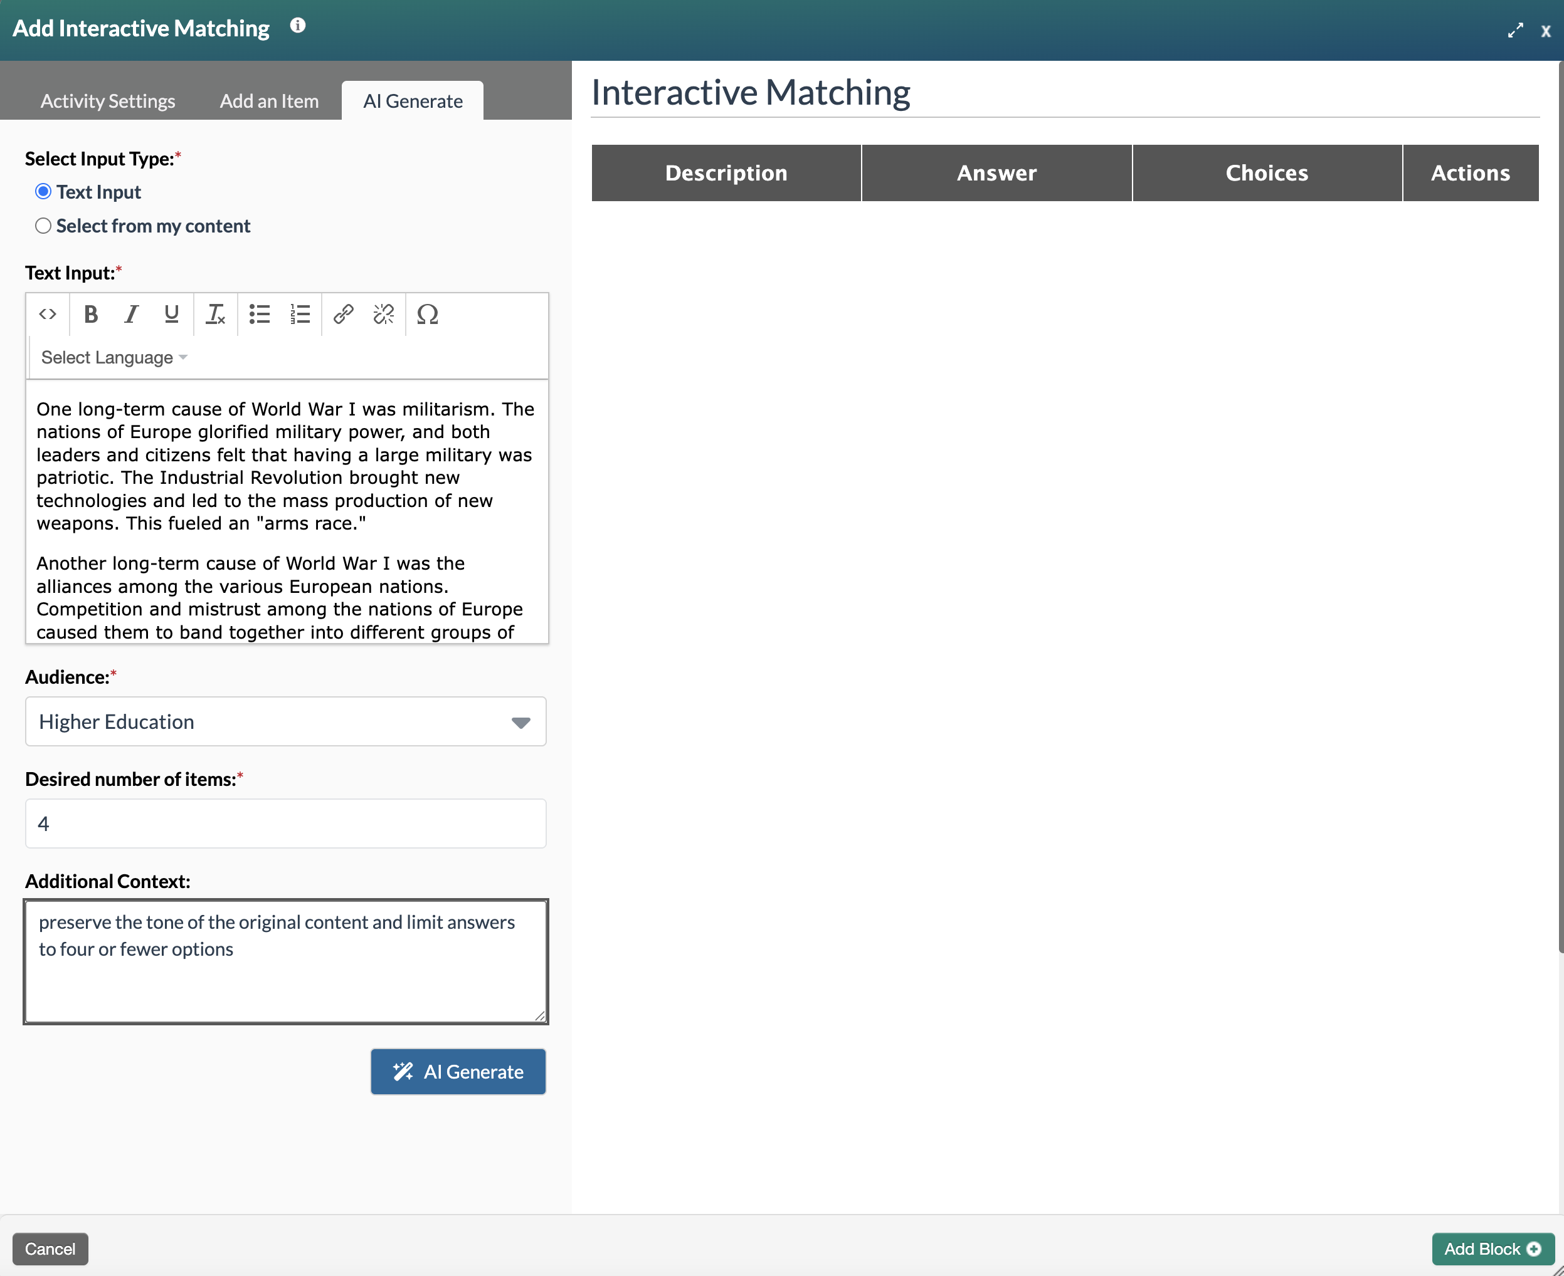Open the Add an Item tab
1564x1276 pixels.
click(x=268, y=101)
